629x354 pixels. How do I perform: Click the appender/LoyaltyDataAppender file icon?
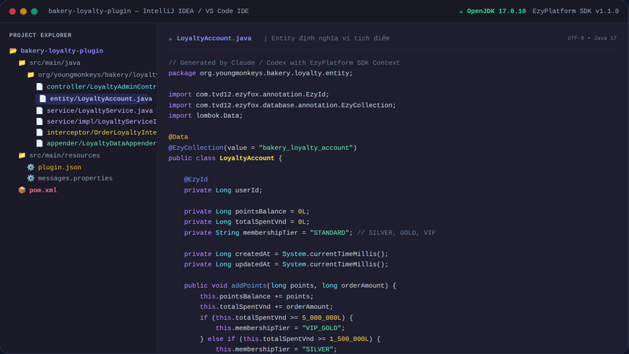(40, 143)
